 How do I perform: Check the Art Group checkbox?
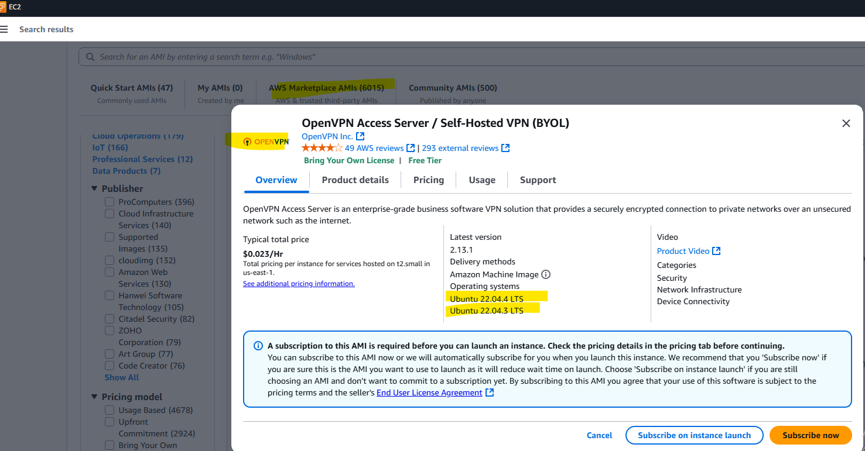pos(110,354)
